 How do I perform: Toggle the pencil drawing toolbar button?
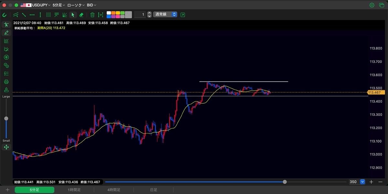(x=6, y=33)
